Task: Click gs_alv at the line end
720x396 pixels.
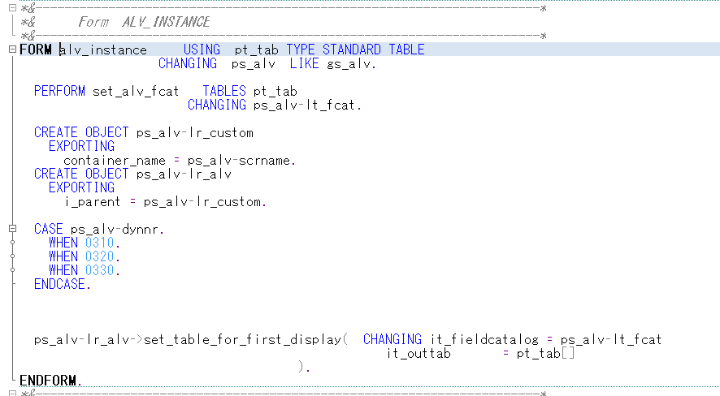Action: click(349, 64)
